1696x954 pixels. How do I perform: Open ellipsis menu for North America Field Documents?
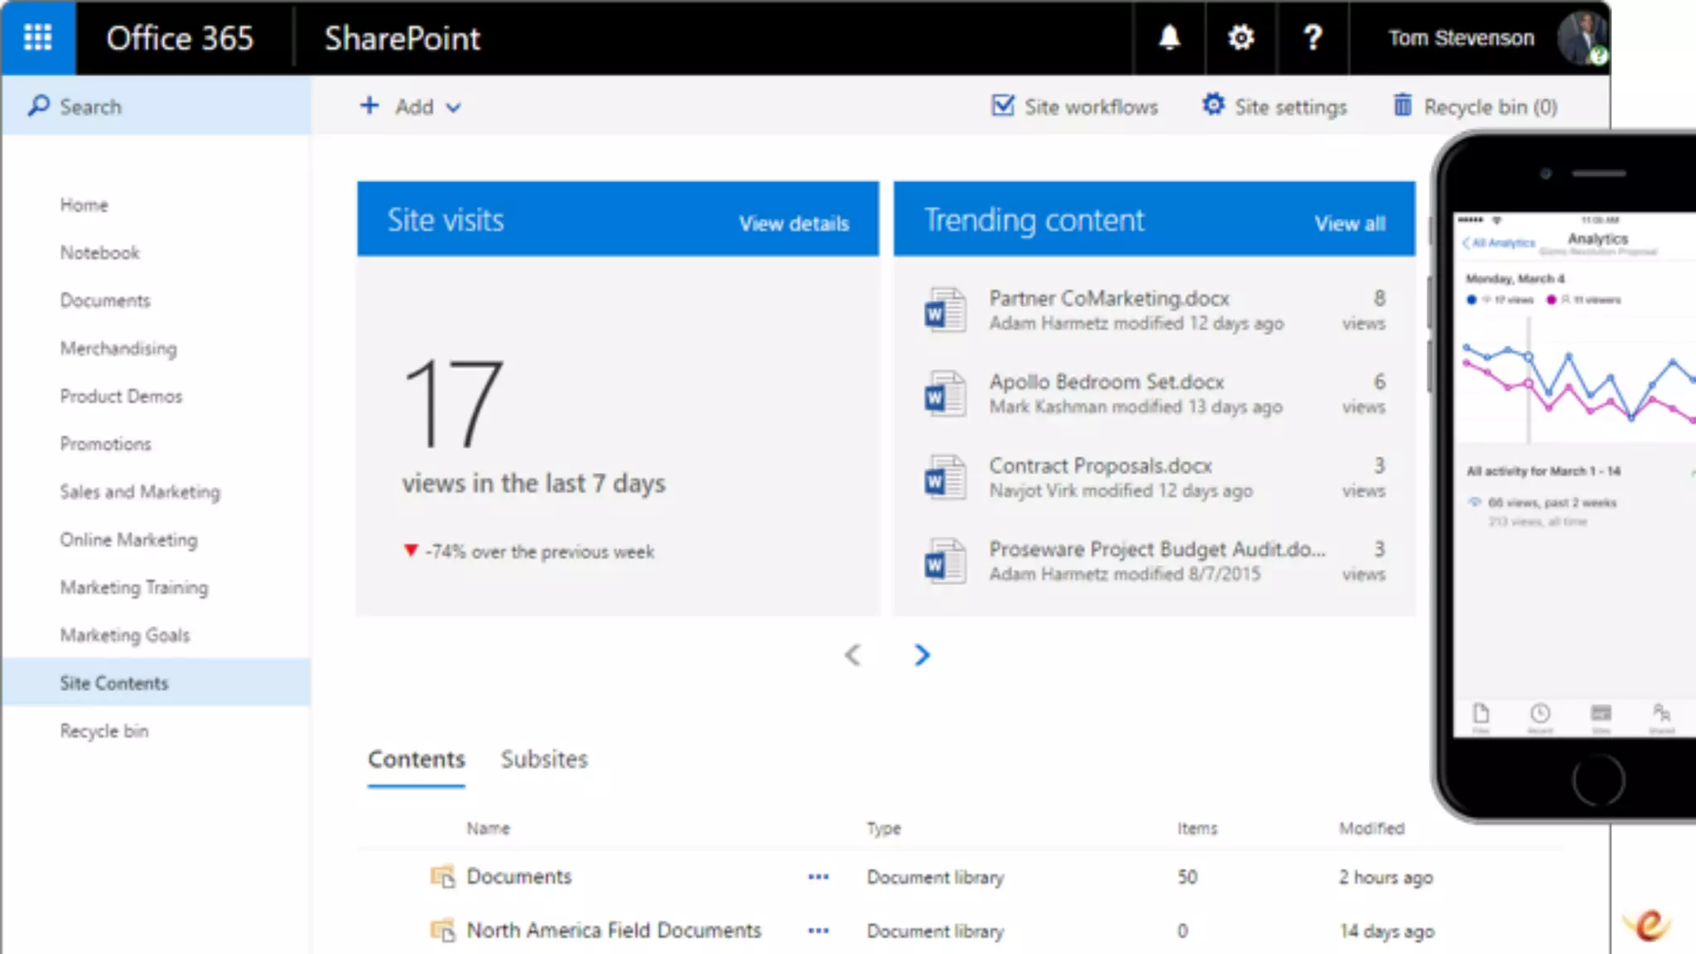coord(818,931)
